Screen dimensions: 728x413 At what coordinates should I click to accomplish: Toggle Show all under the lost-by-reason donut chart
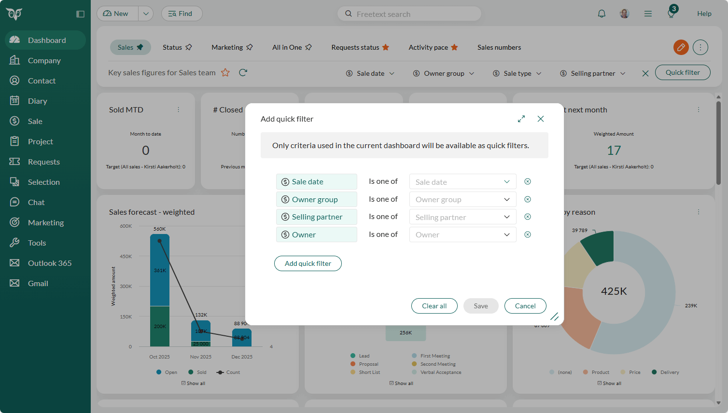(609, 383)
